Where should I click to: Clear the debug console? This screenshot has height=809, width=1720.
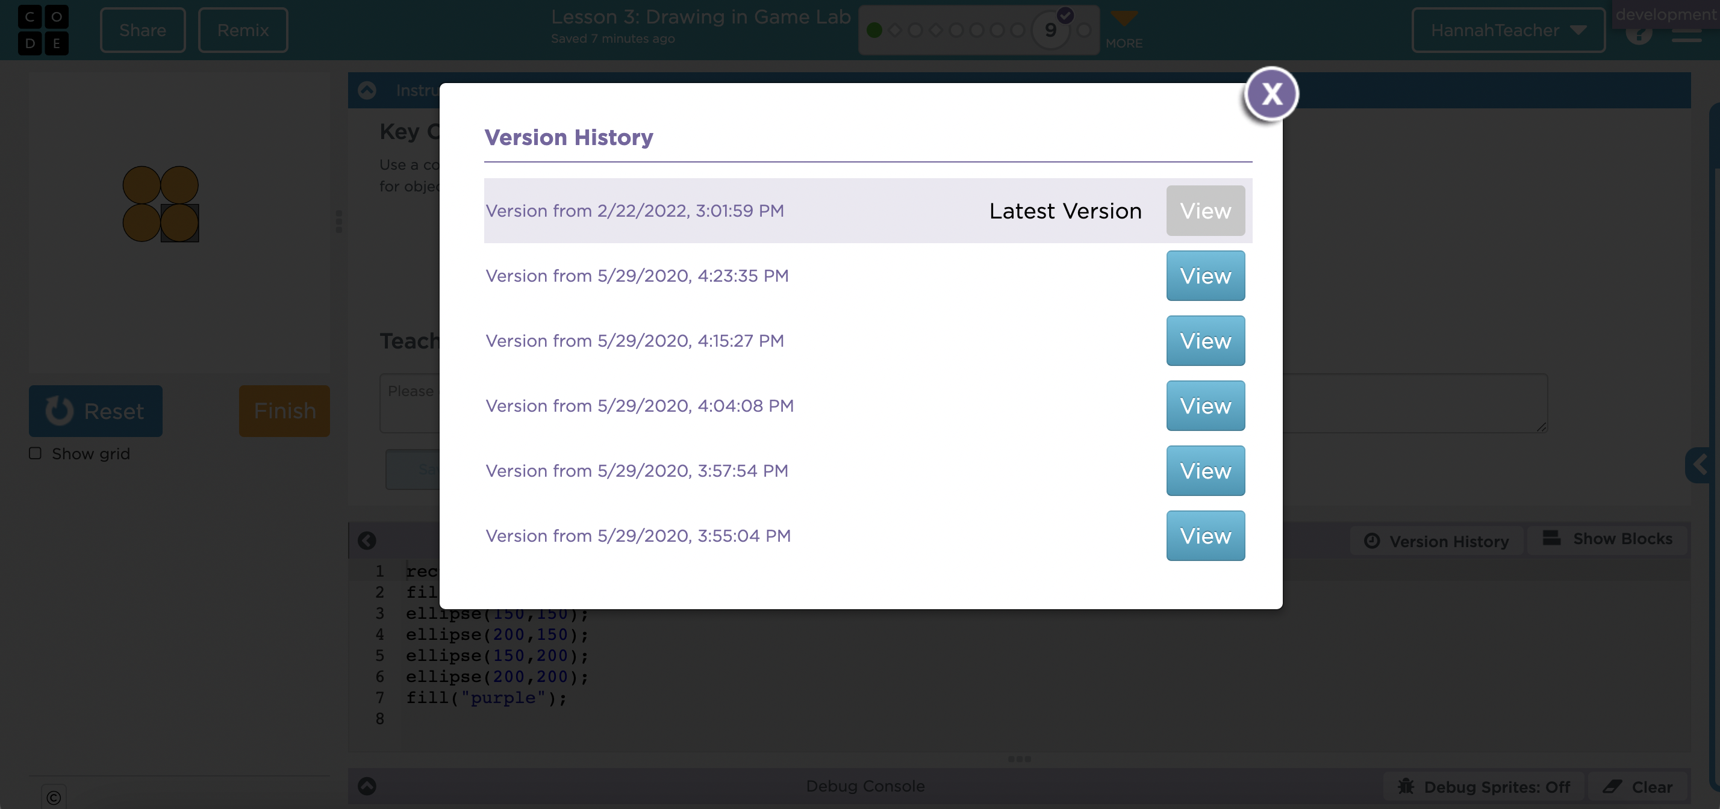(1638, 787)
